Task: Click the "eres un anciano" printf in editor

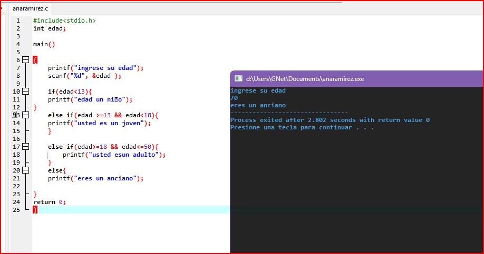Action: click(x=95, y=178)
